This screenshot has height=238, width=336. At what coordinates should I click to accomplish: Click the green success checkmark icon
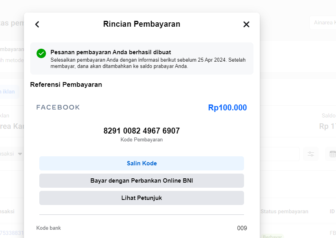click(x=41, y=53)
